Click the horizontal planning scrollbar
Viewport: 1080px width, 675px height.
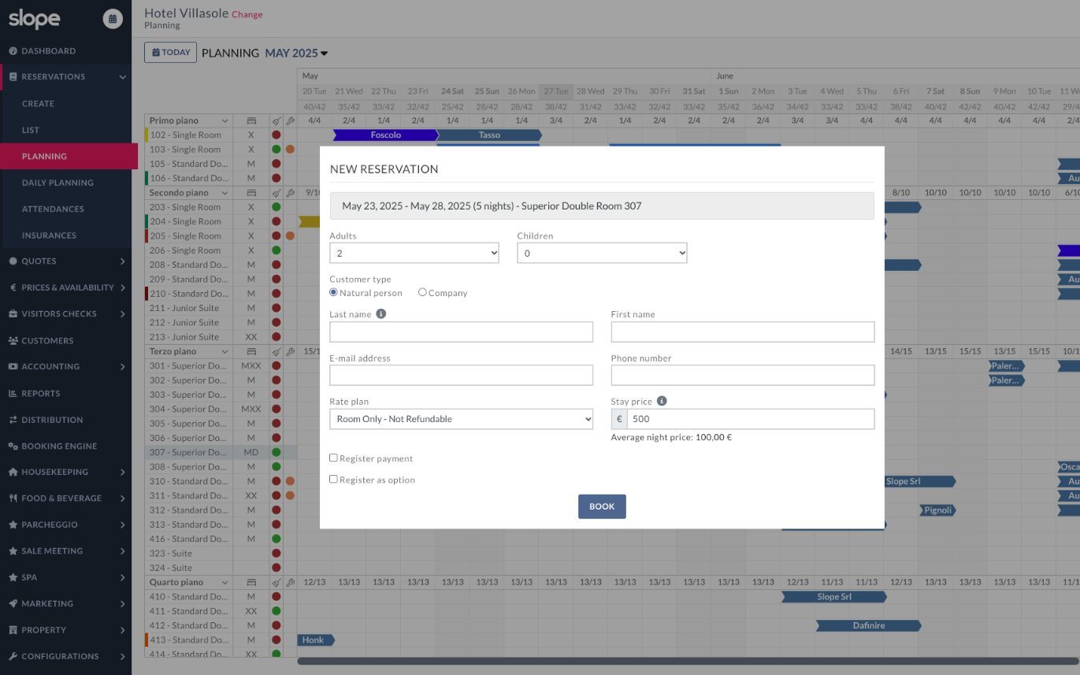coord(688,662)
